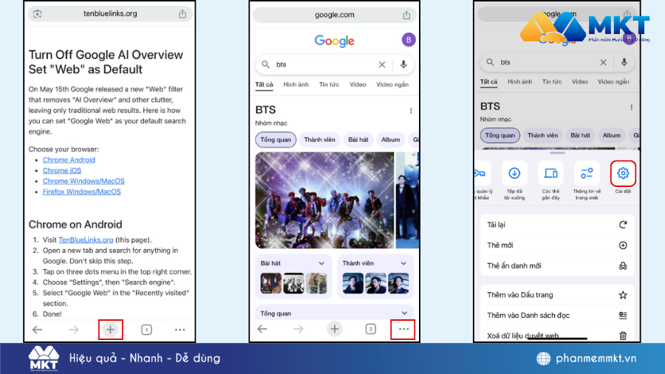The width and height of the screenshot is (665, 374).
Task: Tap the tenbluelinks.org address bar
Action: [x=110, y=14]
